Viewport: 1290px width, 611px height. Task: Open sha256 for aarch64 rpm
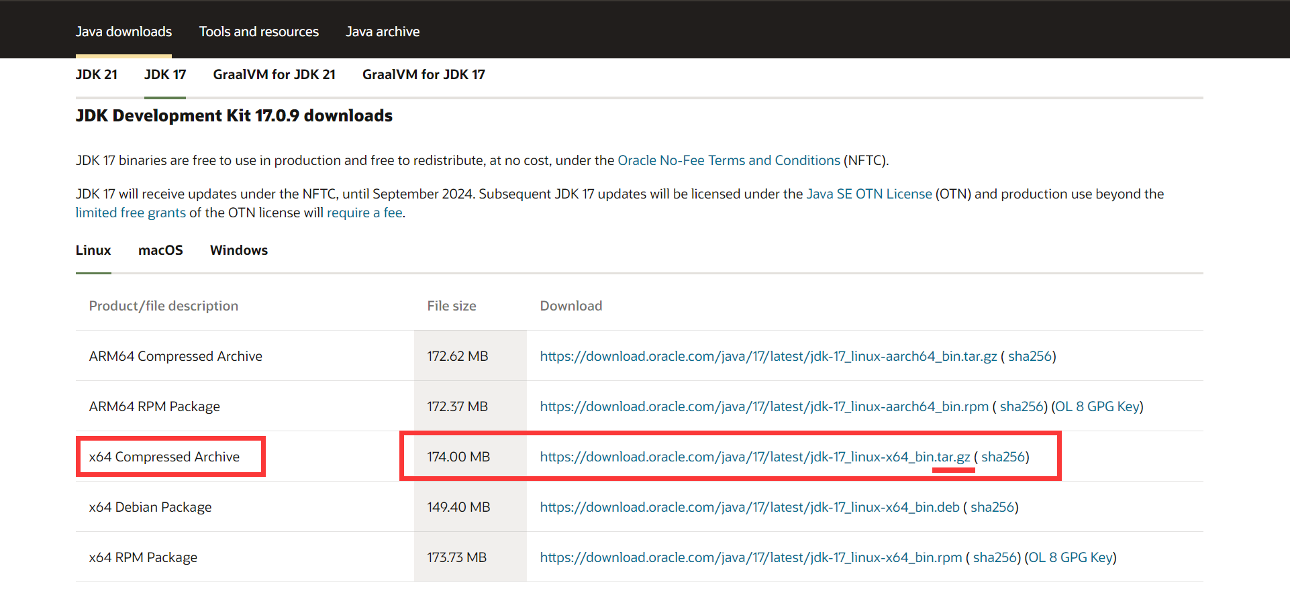tap(1022, 406)
